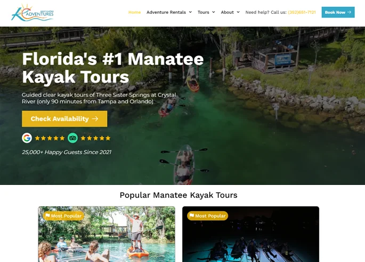Image resolution: width=365 pixels, height=262 pixels.
Task: Click the Kristy's Custom Adventures logo
Action: coord(33,13)
